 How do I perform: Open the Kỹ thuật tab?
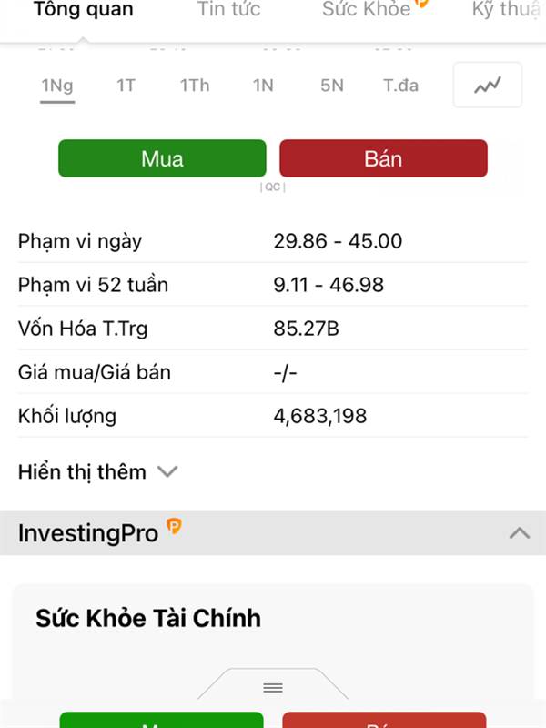pyautogui.click(x=507, y=9)
